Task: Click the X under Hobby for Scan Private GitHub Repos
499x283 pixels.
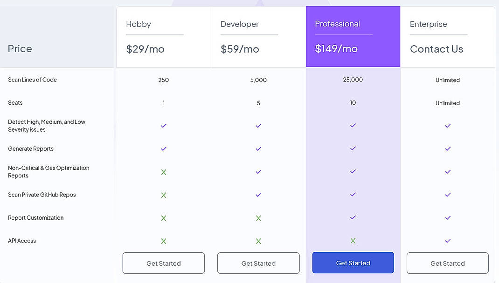Action: click(164, 195)
